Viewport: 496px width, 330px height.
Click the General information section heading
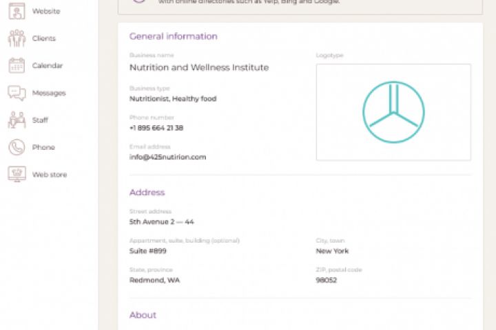[x=173, y=36]
